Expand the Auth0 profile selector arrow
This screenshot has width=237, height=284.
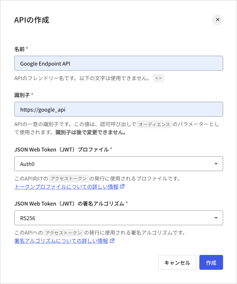tap(216, 164)
